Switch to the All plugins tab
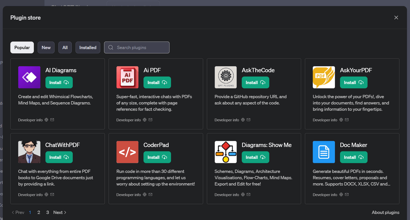 65,47
